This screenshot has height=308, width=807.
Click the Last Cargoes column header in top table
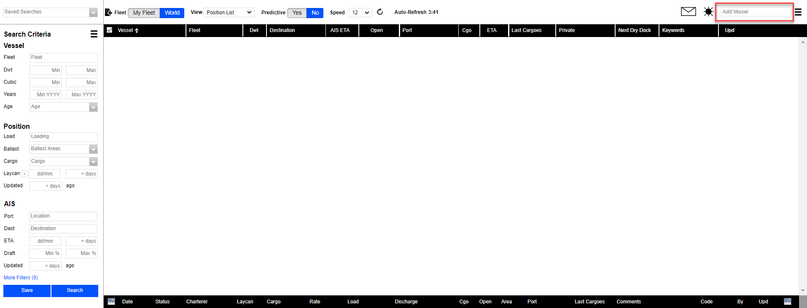(x=526, y=30)
